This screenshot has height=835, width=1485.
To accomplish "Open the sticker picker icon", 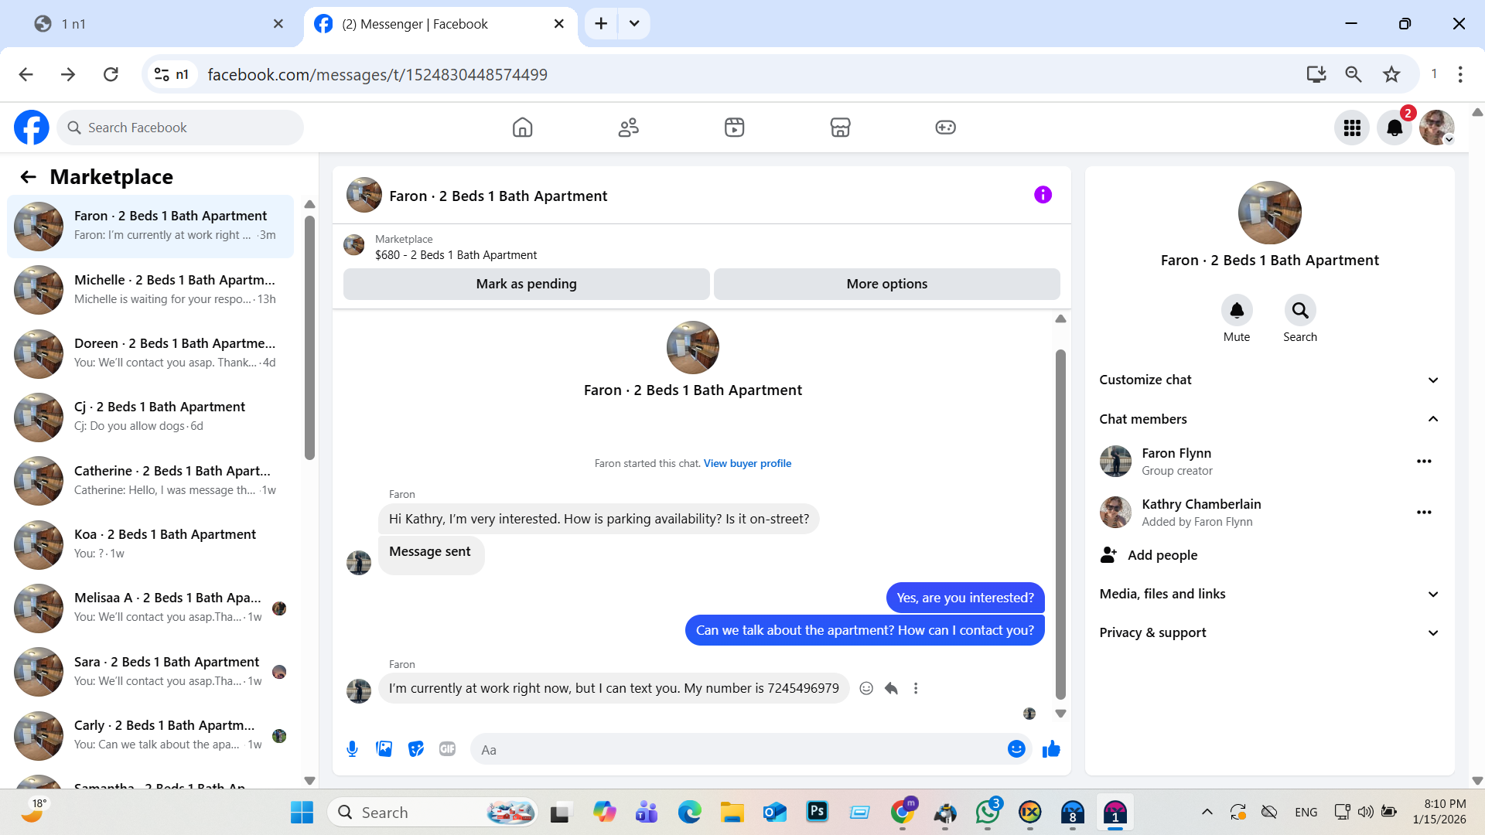I will [416, 748].
